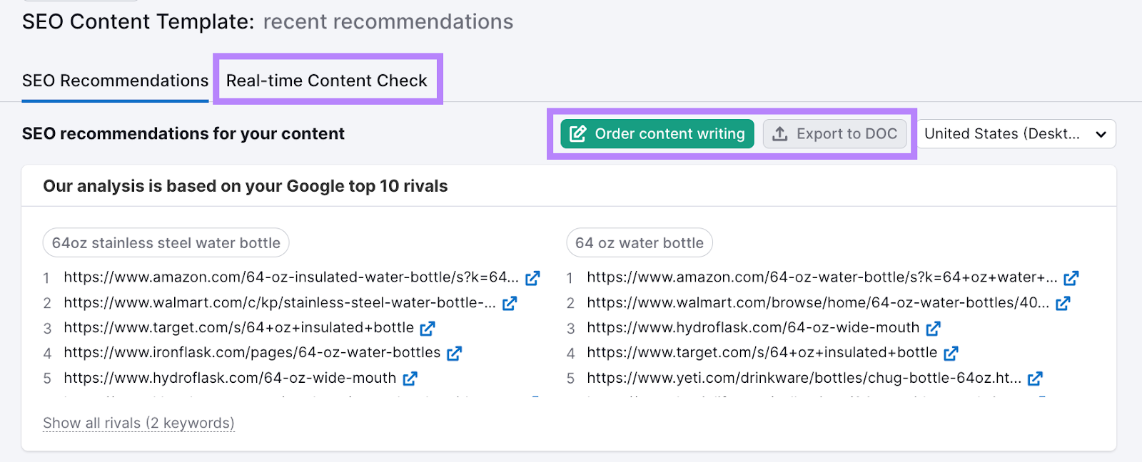Open the United States Desktop location dropdown
The height and width of the screenshot is (462, 1142).
(x=1016, y=133)
